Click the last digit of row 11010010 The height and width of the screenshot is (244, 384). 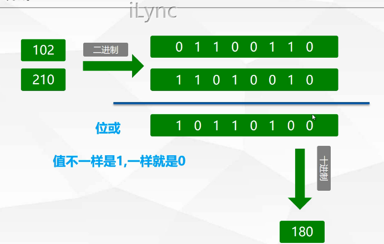310,80
